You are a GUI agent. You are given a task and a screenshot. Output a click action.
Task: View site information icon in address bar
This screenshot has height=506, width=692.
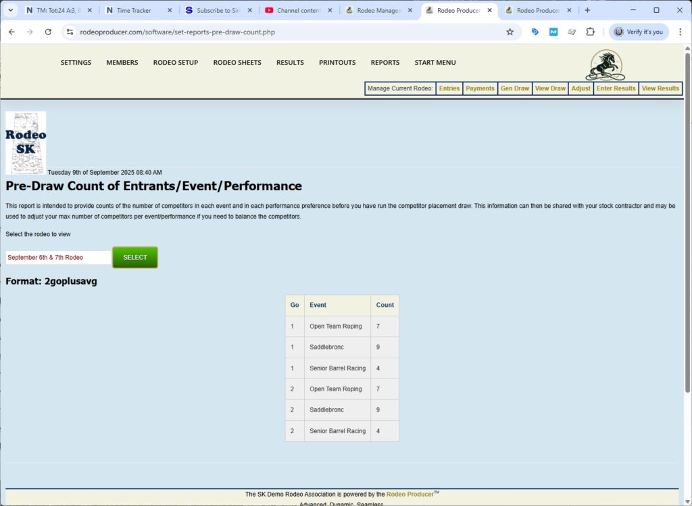pyautogui.click(x=70, y=32)
